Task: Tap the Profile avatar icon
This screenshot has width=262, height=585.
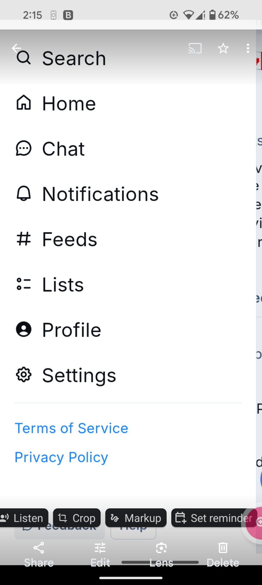Action: pos(24,330)
